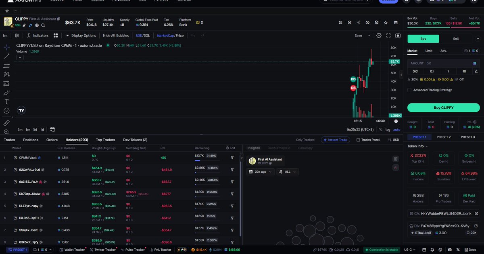Screen dimensions: 484x254
Task: Expand the Token Info section
Action: click(418, 146)
